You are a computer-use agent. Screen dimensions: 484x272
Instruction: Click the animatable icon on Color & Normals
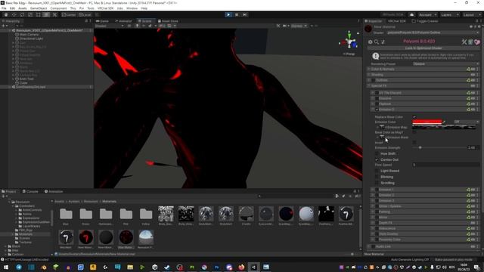pyautogui.click(x=468, y=69)
